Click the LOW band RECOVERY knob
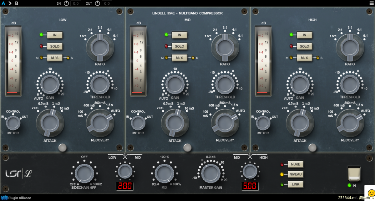This screenshot has width=375, height=201. click(x=100, y=123)
